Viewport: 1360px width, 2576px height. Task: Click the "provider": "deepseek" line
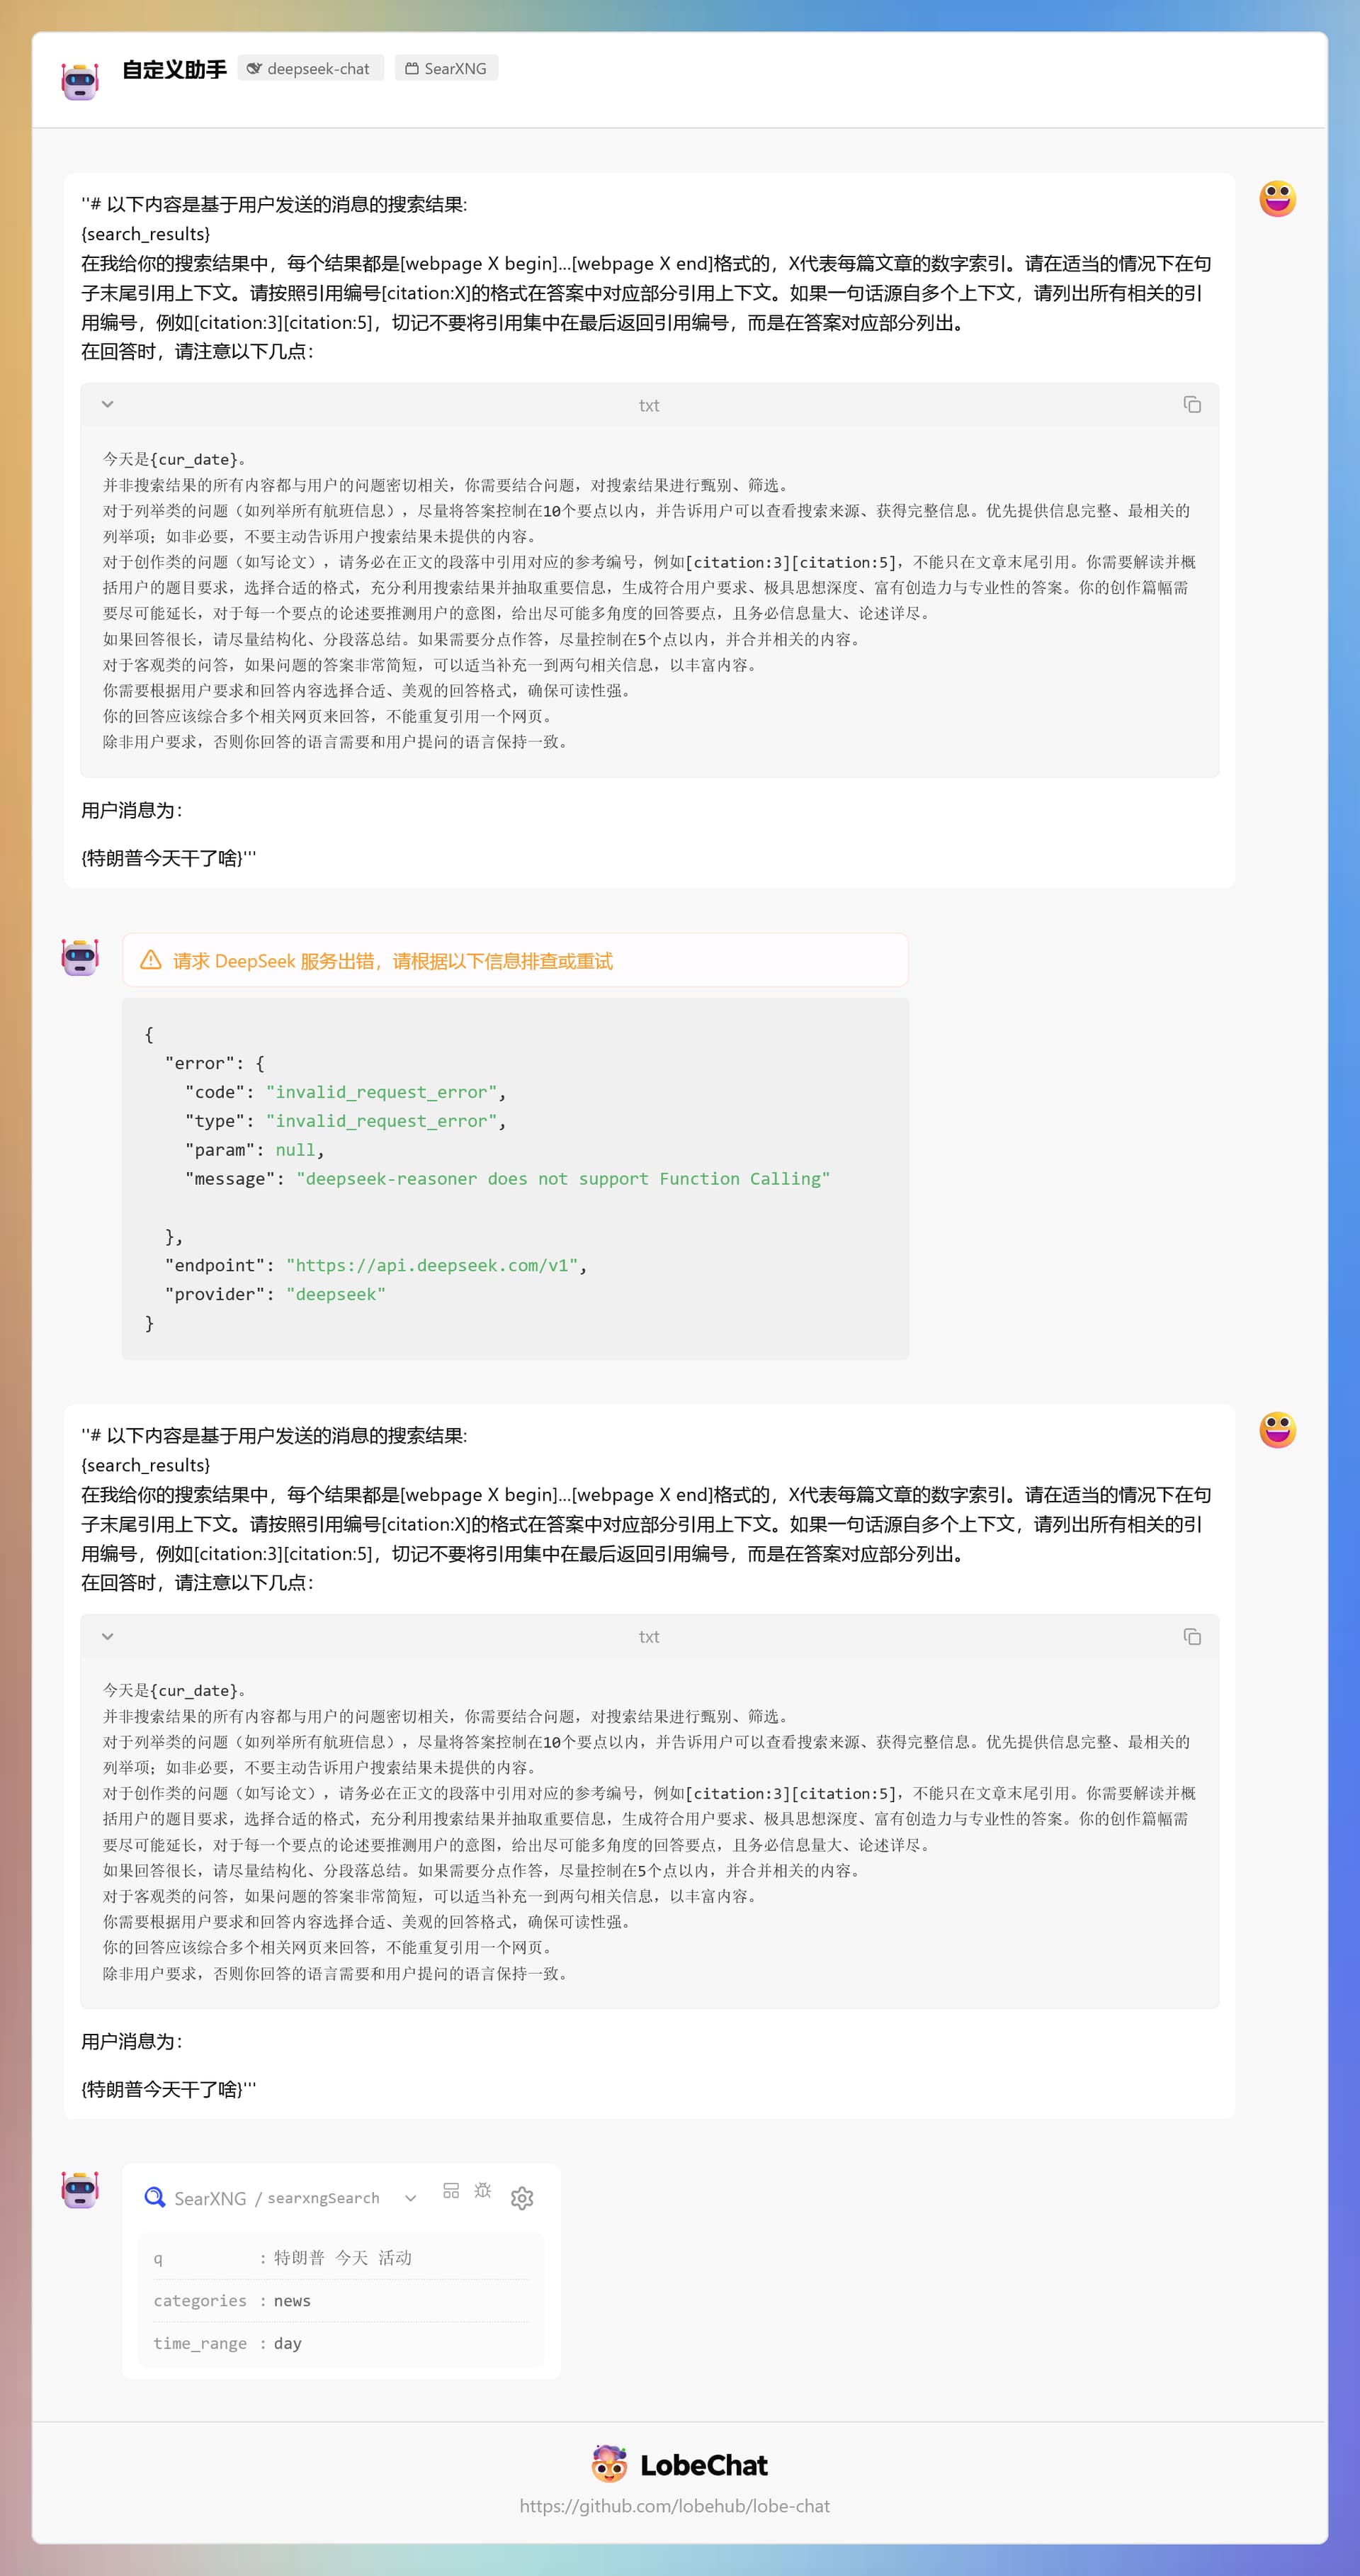[275, 1294]
